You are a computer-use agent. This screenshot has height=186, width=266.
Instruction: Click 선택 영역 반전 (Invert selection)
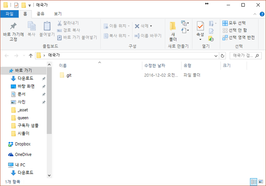point(238,37)
